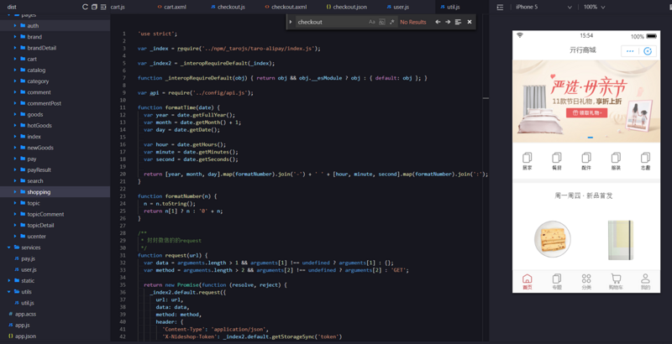Tap the biscuit product thumbnail

(x=553, y=239)
